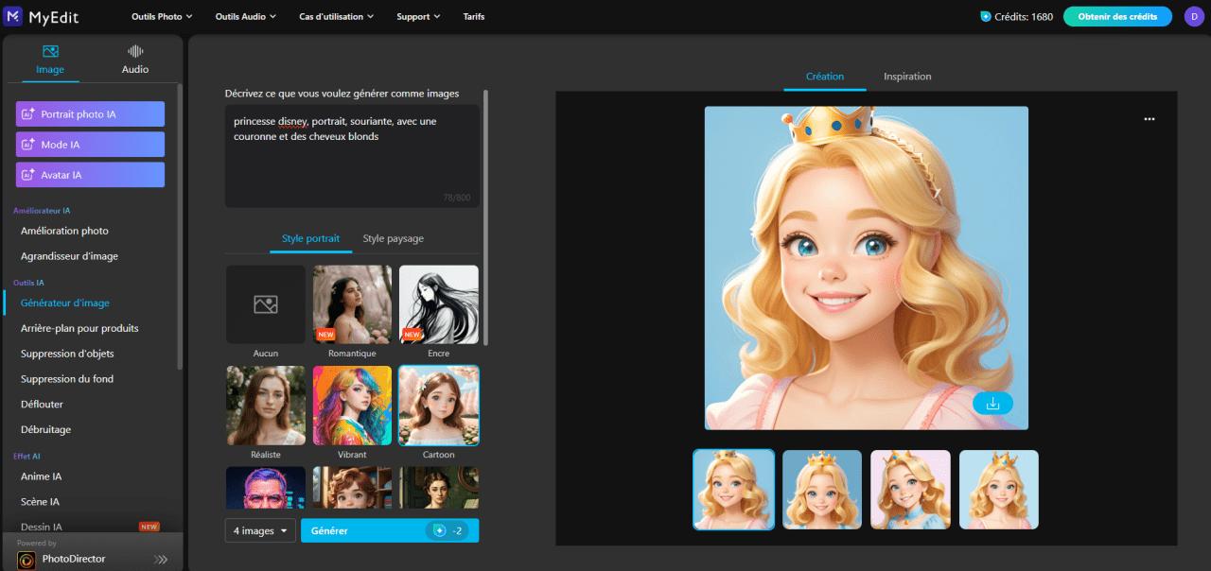Viewport: 1211px width, 571px height.
Task: Select the Cartoon style thumbnail
Action: coord(438,405)
